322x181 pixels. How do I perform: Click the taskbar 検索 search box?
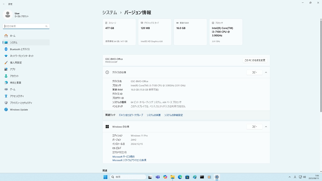tap(128, 177)
